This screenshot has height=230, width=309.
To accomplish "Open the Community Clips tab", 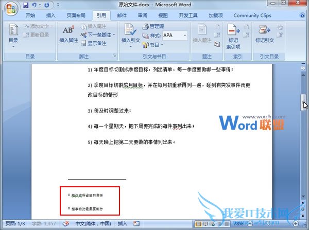I will click(x=252, y=15).
